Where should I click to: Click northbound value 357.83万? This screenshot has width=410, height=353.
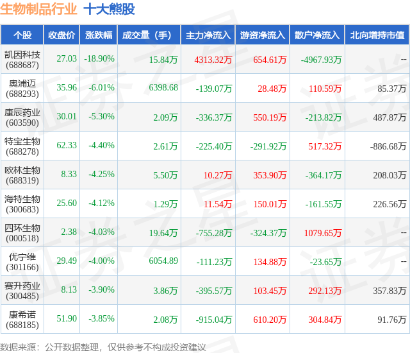pyautogui.click(x=389, y=291)
